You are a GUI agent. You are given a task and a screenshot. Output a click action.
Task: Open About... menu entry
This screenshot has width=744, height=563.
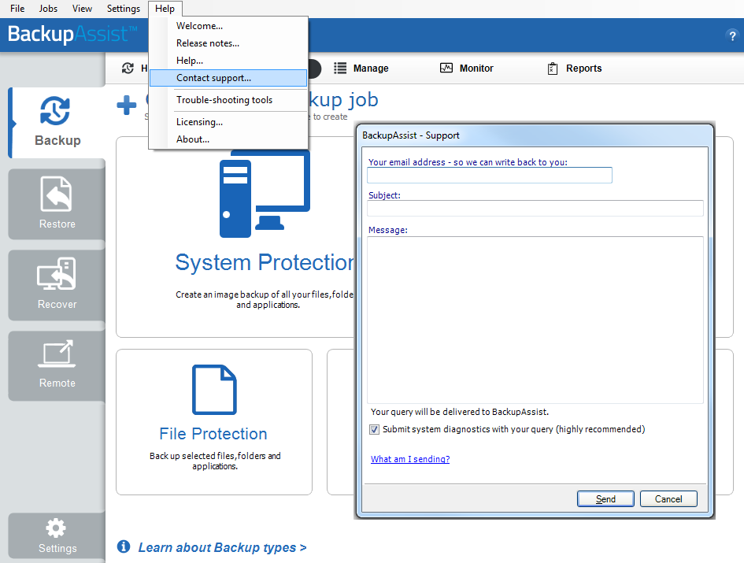pos(228,139)
